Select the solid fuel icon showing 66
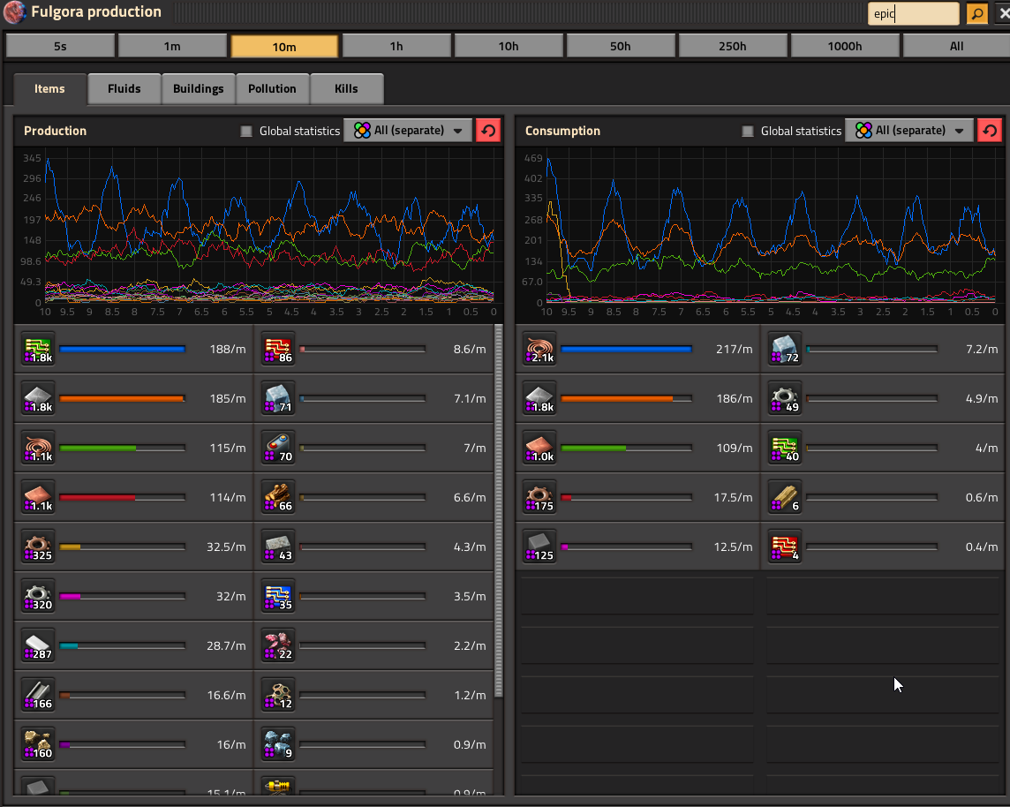 [278, 497]
